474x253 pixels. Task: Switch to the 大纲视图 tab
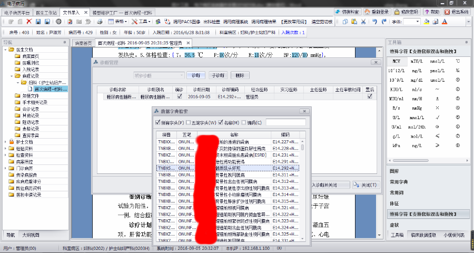31,235
